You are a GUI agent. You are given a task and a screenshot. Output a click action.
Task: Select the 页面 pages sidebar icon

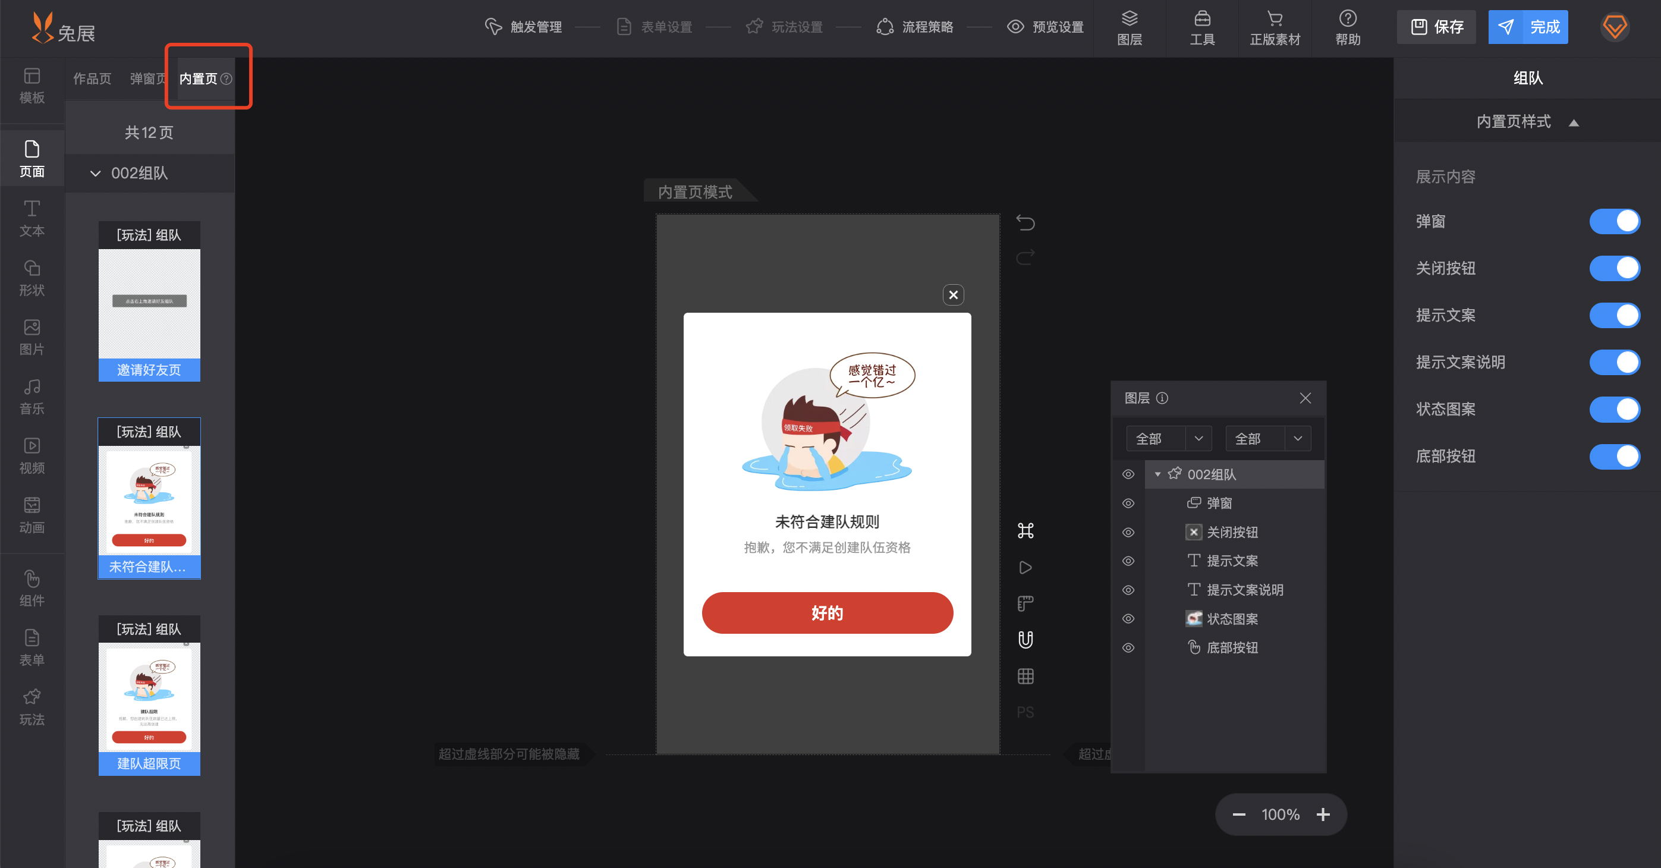pos(32,159)
